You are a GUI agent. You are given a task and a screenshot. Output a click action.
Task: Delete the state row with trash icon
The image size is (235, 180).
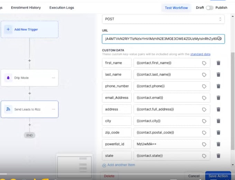tap(218, 156)
